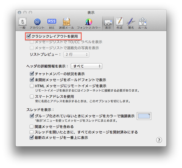
Task: Open the 迷惑メール (Junk Mail) pane
Action: (x=66, y=24)
